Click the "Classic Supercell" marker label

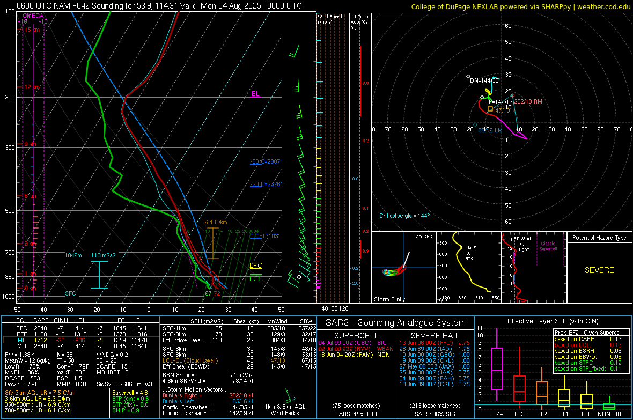548,246
